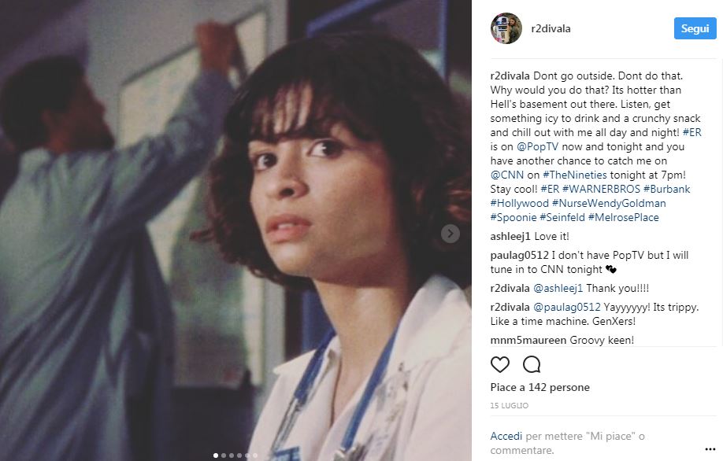Select the first carousel dot indicator
Viewport: 723px width, 461px height.
click(215, 455)
